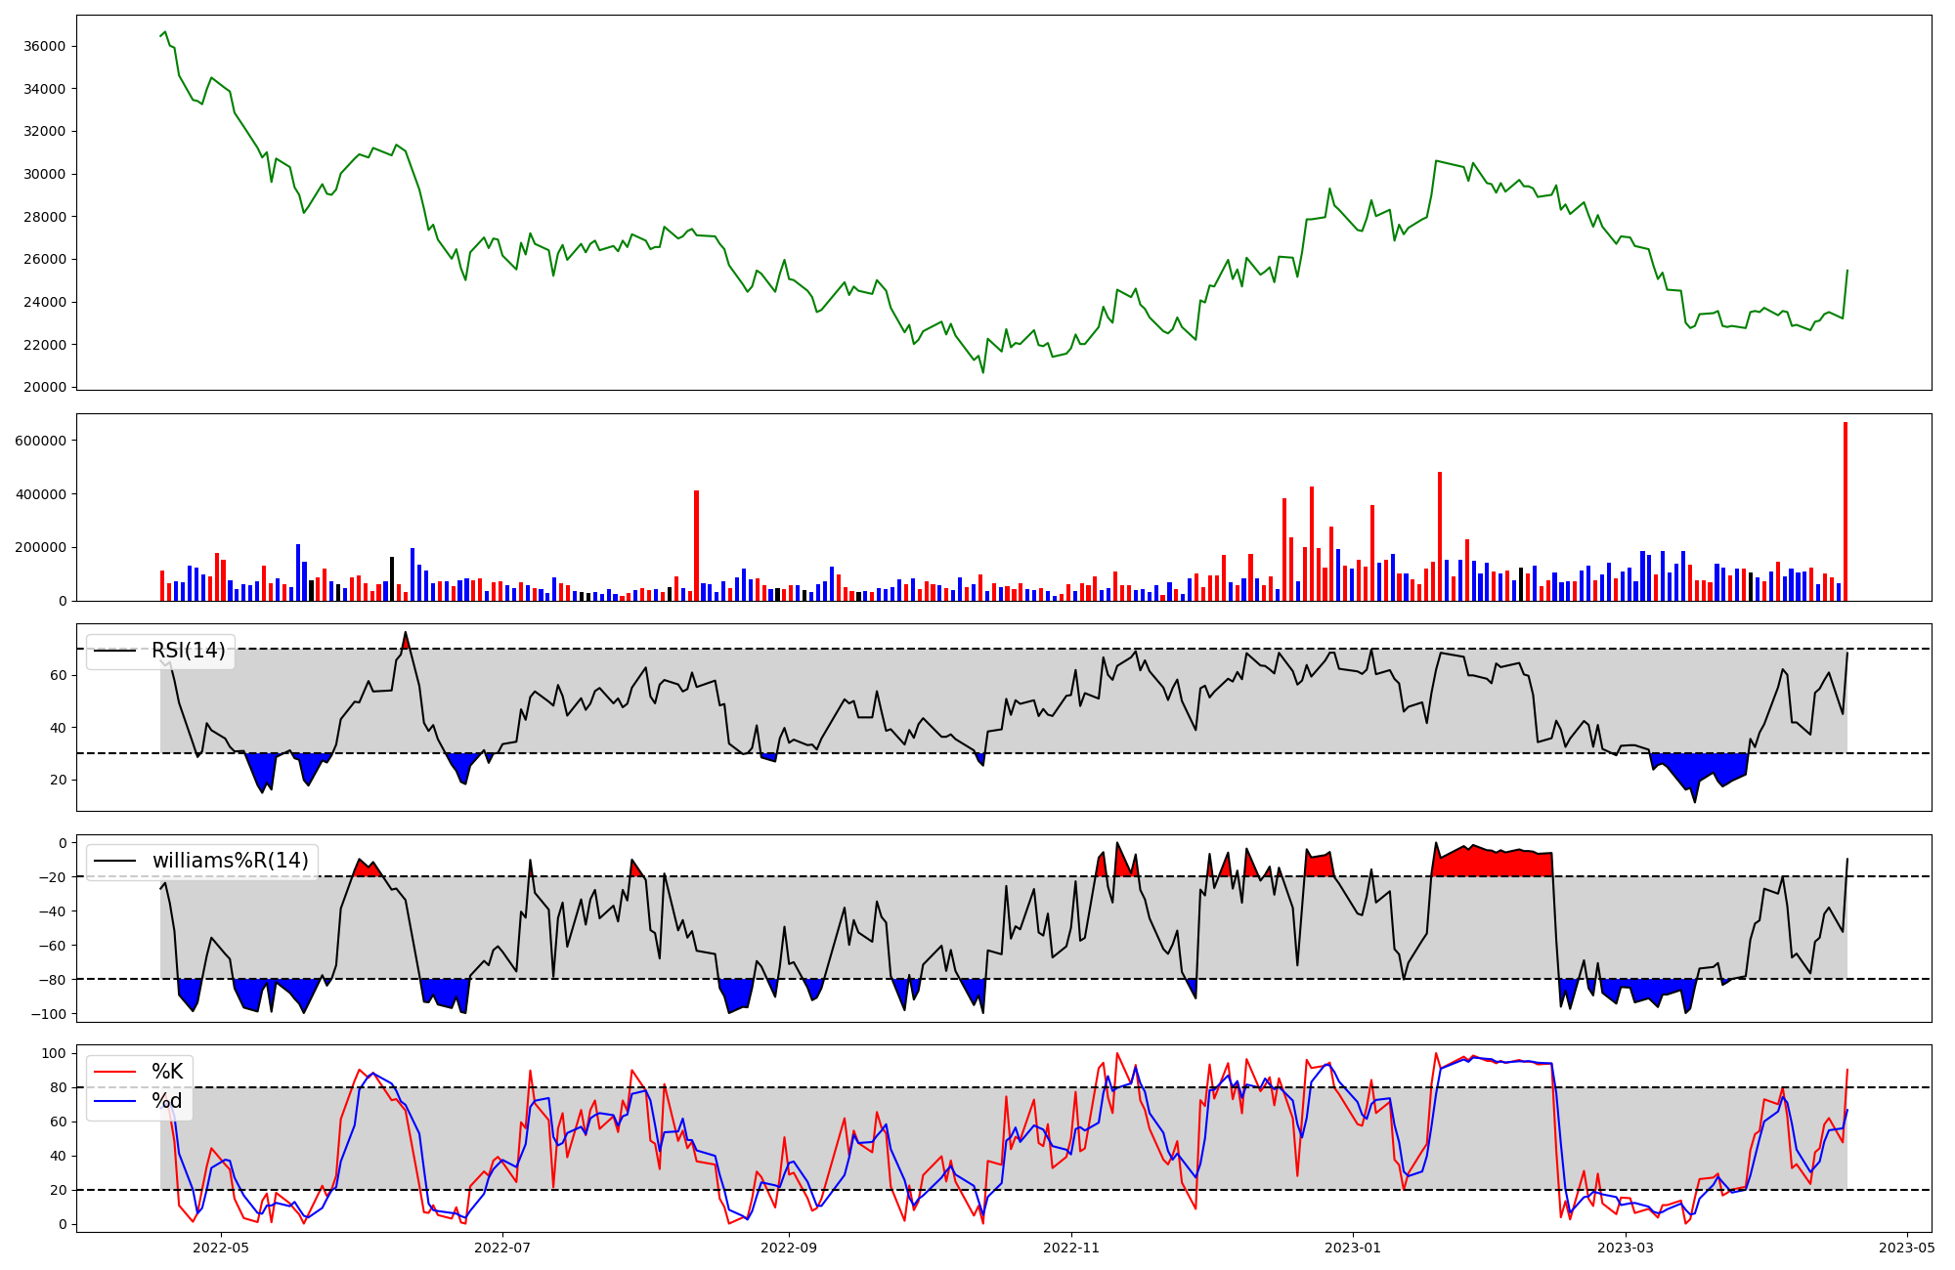Viewport: 1955px width, 1270px height.
Task: Click the 600000 volume axis tick label
Action: point(40,441)
